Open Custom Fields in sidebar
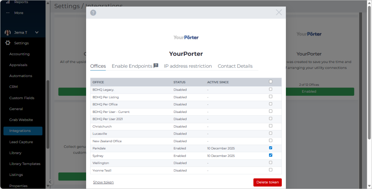Viewport: 372px width, 189px height. [x=22, y=98]
